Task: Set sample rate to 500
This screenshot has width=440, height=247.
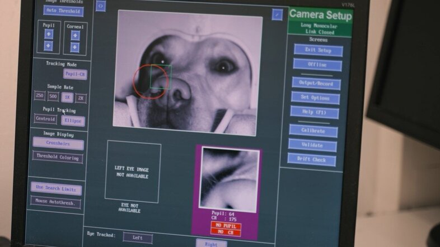Action: 53,96
